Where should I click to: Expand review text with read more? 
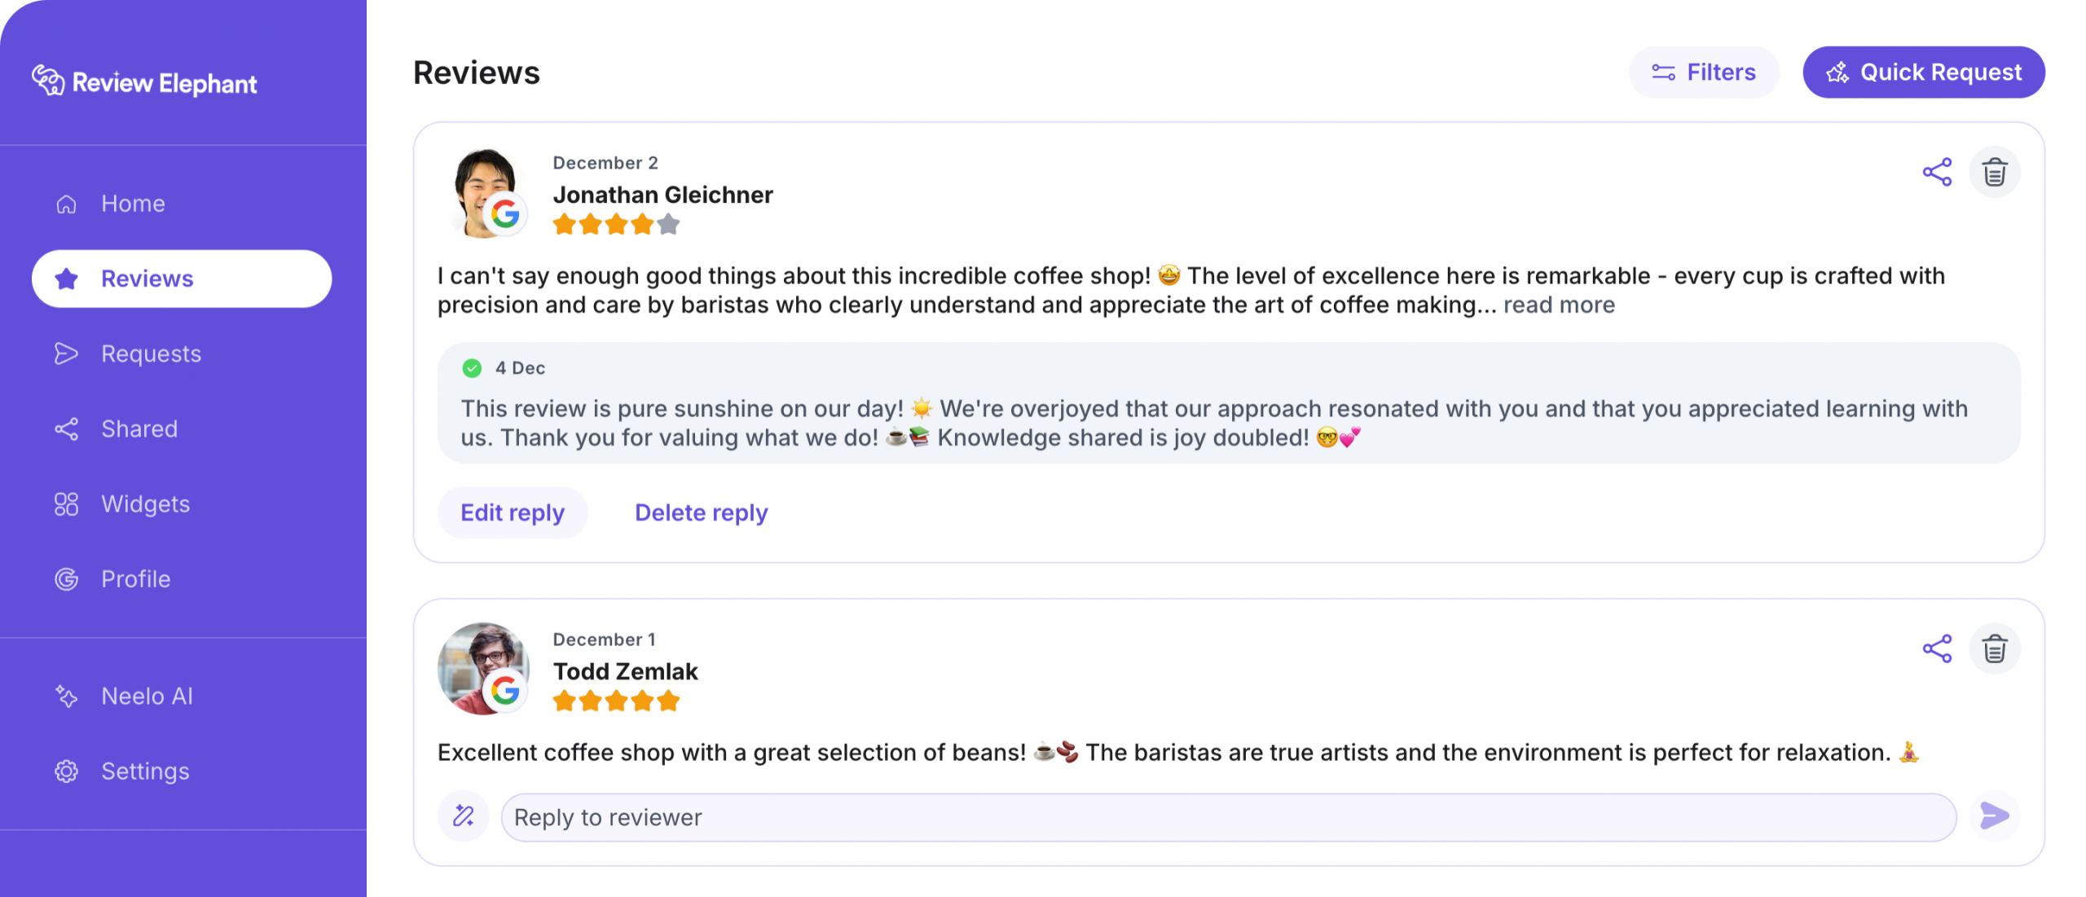click(x=1559, y=306)
